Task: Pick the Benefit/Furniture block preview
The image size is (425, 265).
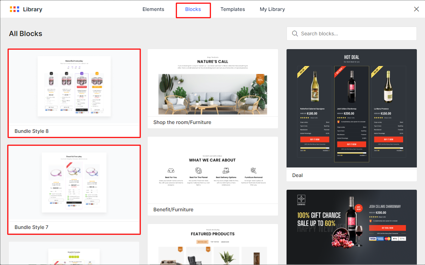Action: click(213, 170)
